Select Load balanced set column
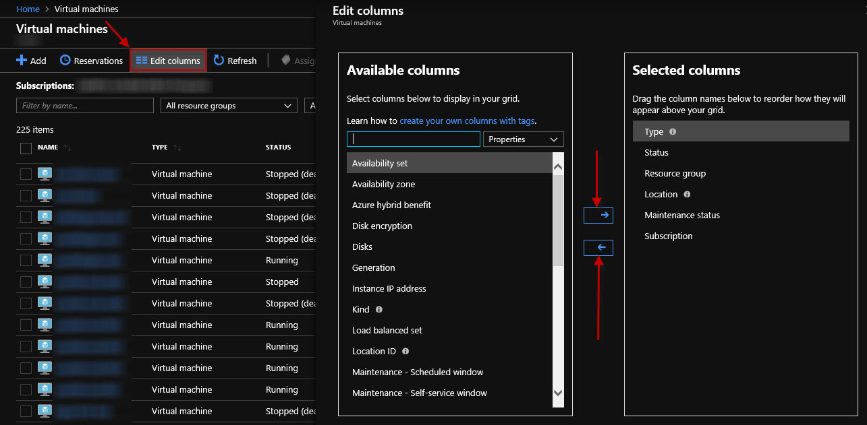This screenshot has height=425, width=867. pos(449,330)
